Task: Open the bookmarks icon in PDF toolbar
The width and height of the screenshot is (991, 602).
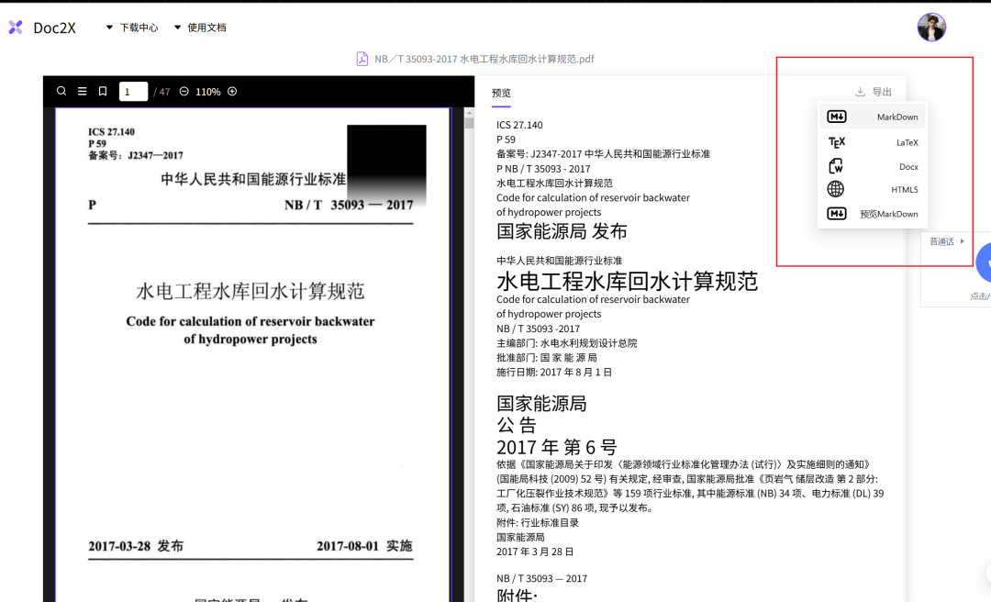Action: tap(103, 91)
